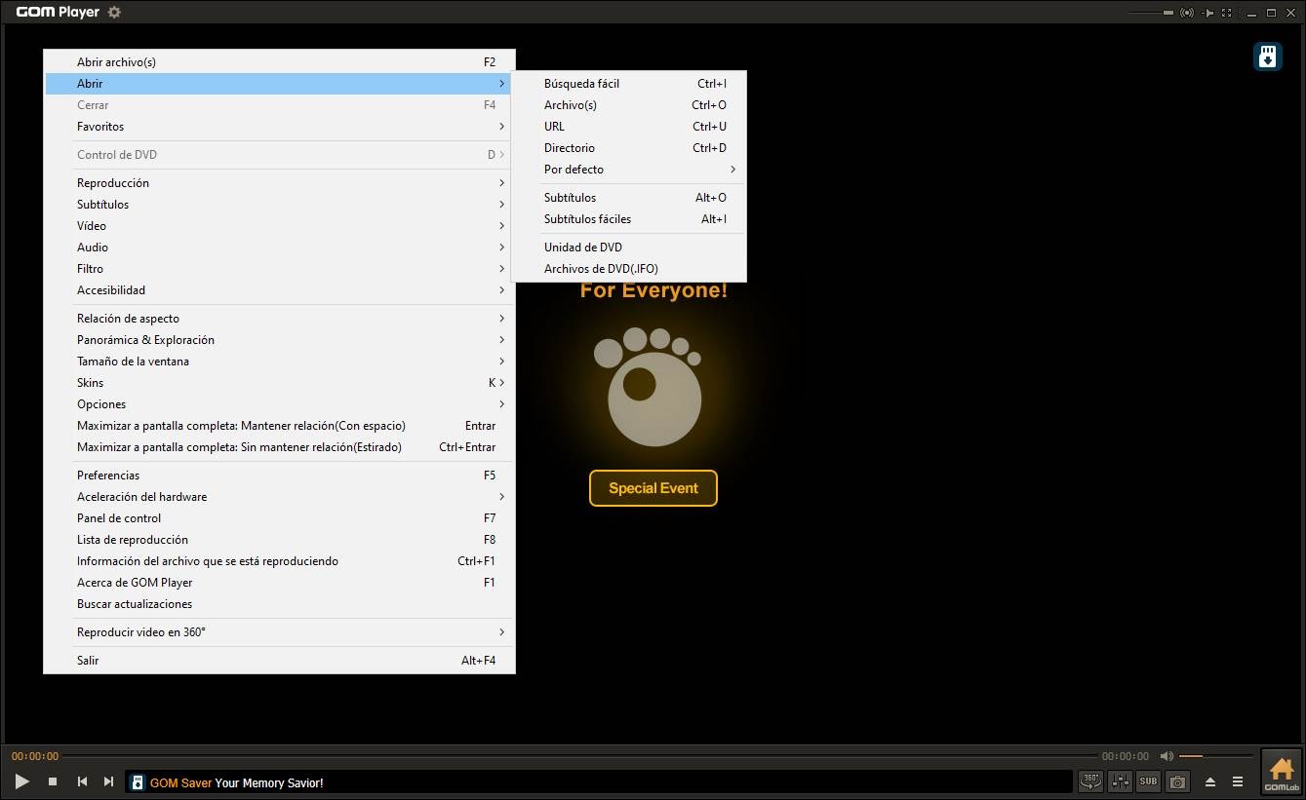Expand the Audio submenu
Viewport: 1306px width, 800px height.
point(279,248)
